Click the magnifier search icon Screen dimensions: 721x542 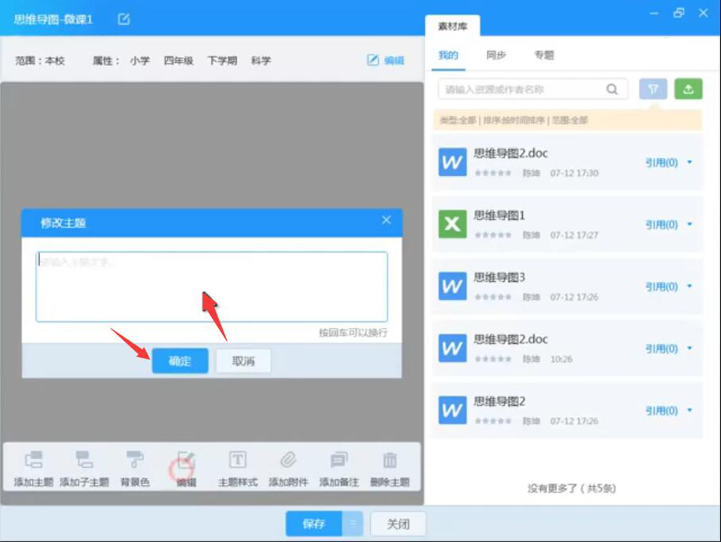(x=612, y=89)
